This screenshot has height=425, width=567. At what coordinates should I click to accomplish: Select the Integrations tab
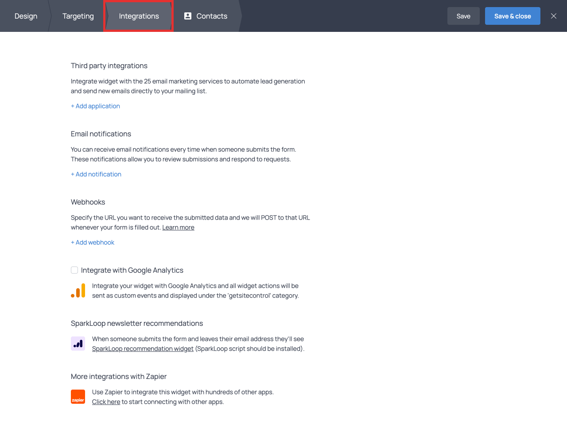point(139,16)
